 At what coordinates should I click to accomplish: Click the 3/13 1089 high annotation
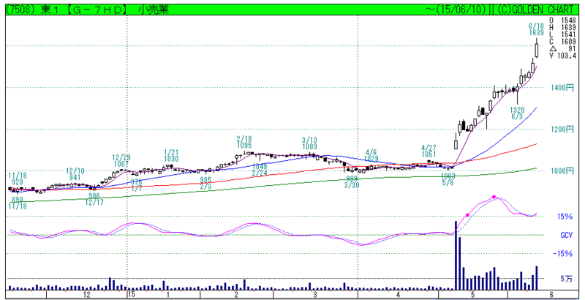coord(309,143)
